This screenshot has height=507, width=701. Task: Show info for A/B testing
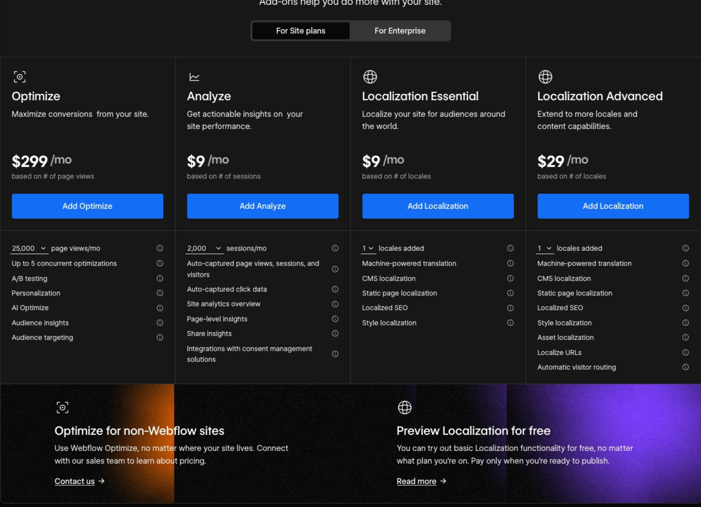[x=160, y=279]
